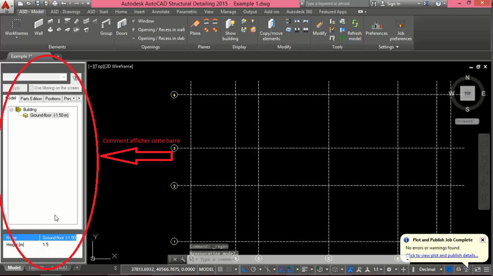Open the application menu arrow beside A logo

[12, 5]
